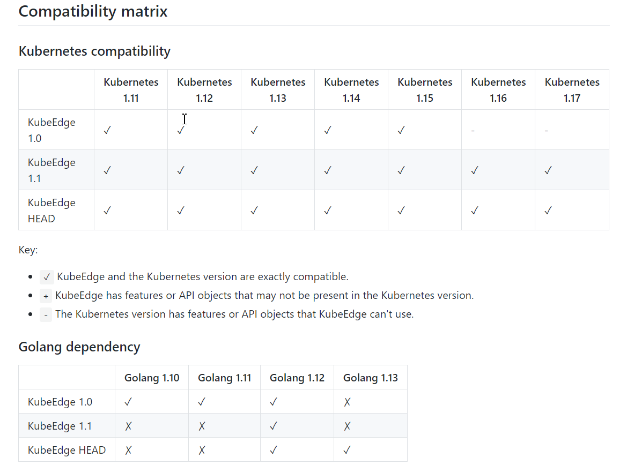Click the KubeEdge 1.1 row label in Kubernetes table
Viewport: 627px width, 473px height.
point(51,170)
